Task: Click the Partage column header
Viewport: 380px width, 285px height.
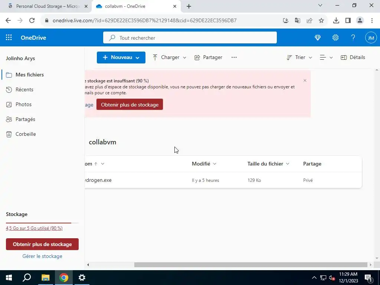Action: coord(312,164)
